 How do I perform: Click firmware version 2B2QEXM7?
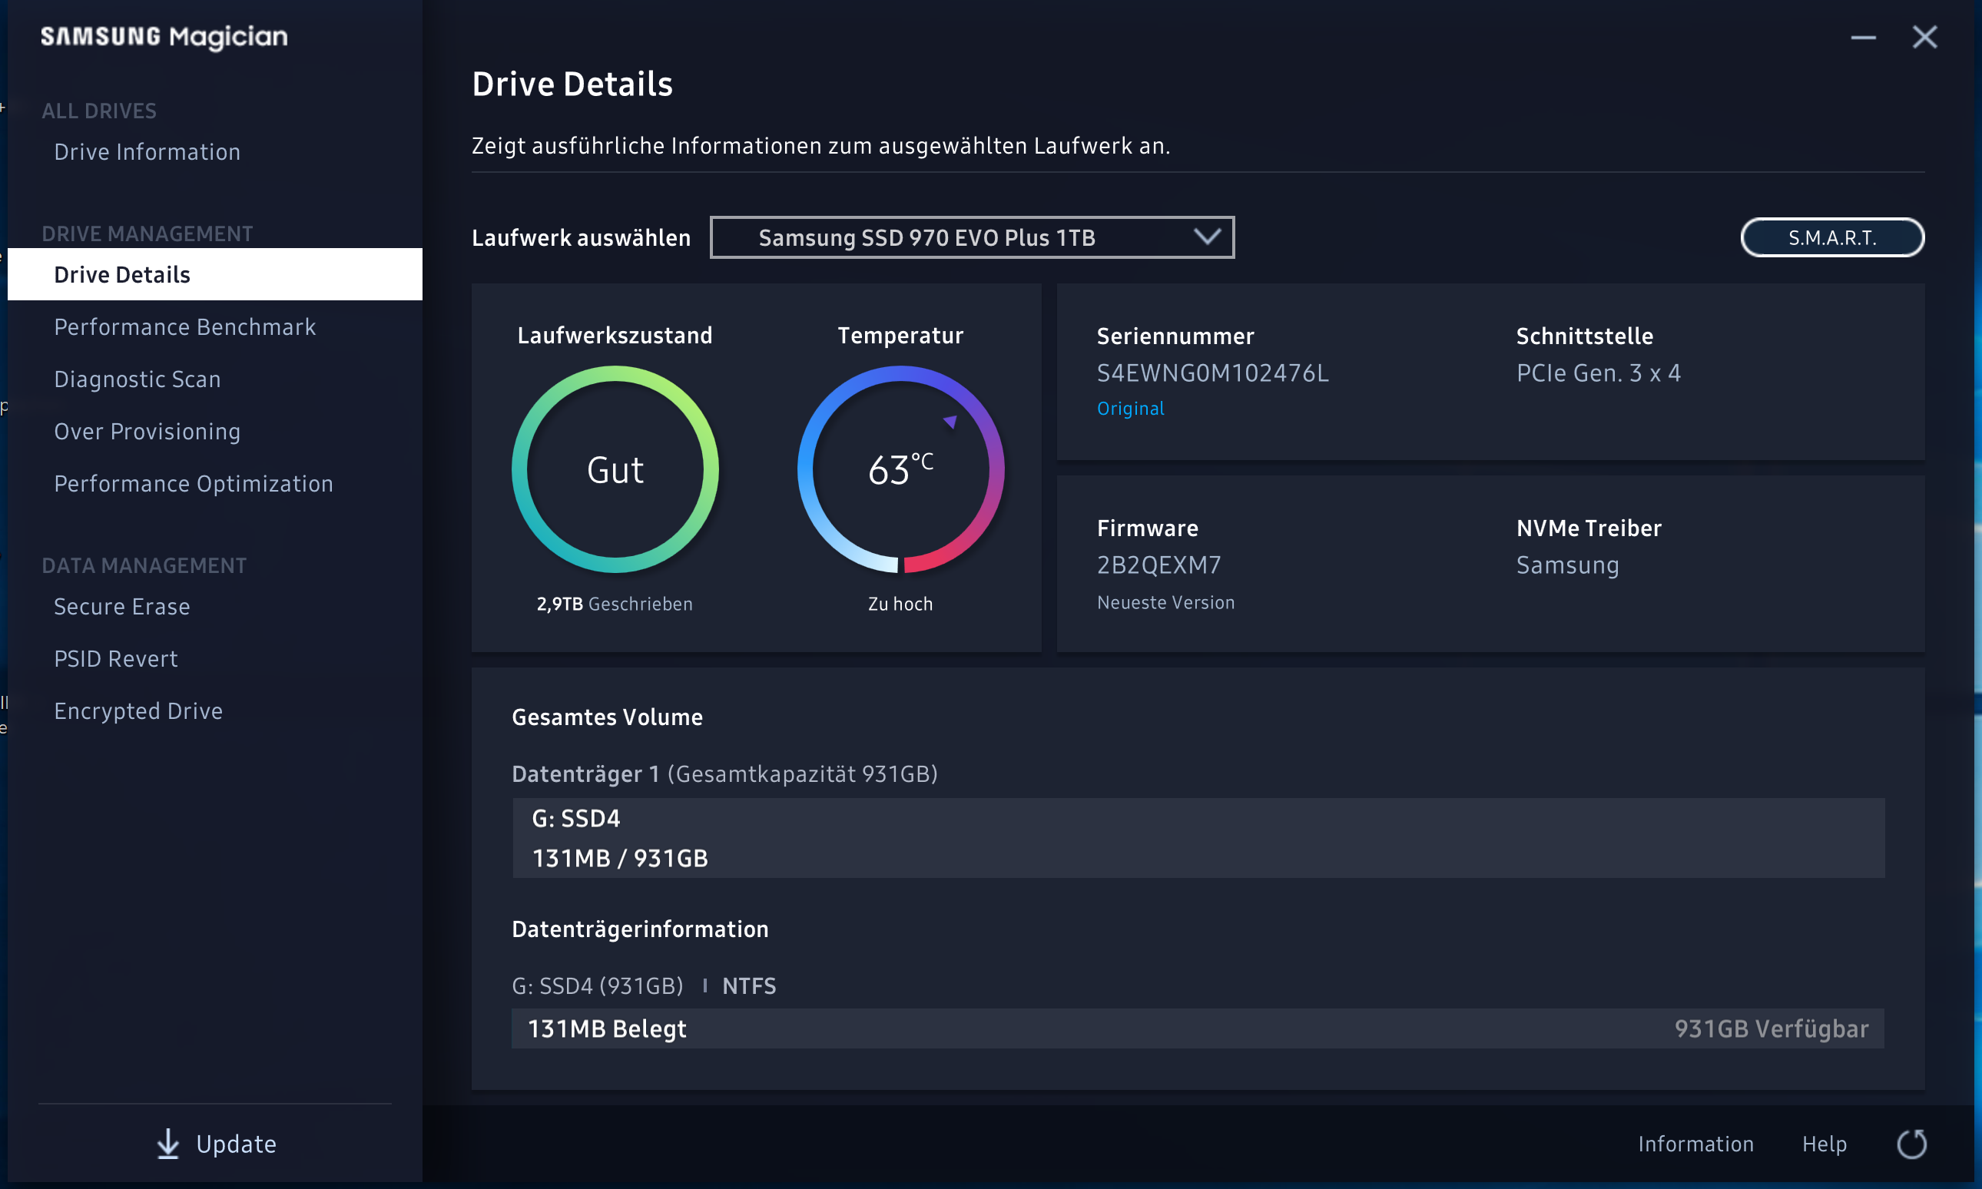pos(1159,565)
